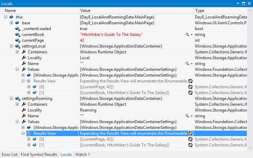Viewport: 253px width, 158px height.
Task: Click the Value column header
Action: click(85, 11)
